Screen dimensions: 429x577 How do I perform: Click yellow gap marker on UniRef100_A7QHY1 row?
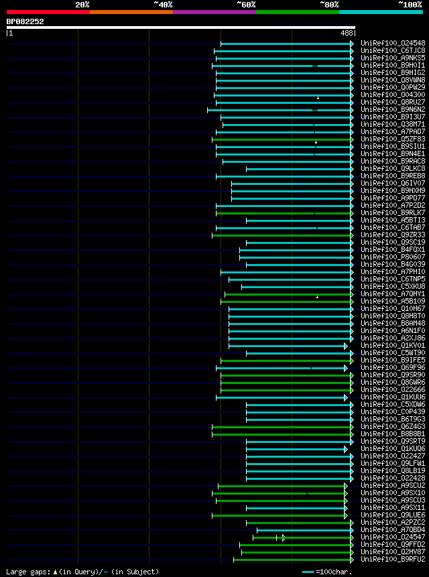[x=317, y=297]
